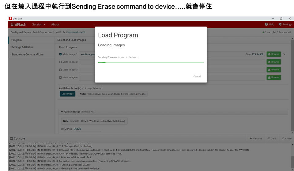This screenshot has width=294, height=171.
Task: Click the Console panel header icon
Action: click(x=11, y=138)
